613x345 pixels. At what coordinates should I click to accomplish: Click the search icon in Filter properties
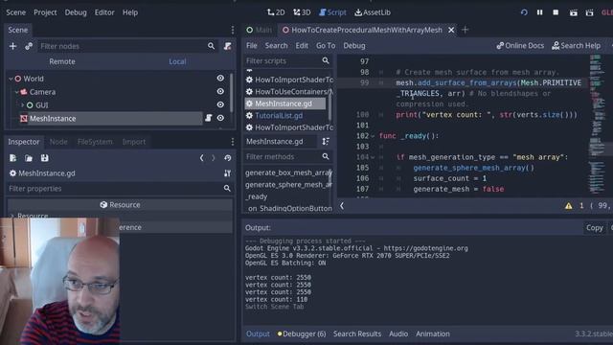pyautogui.click(x=227, y=189)
